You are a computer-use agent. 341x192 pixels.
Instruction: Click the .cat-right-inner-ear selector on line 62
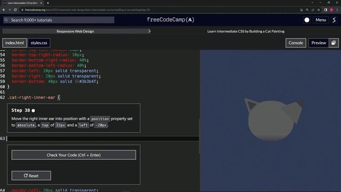(31, 97)
